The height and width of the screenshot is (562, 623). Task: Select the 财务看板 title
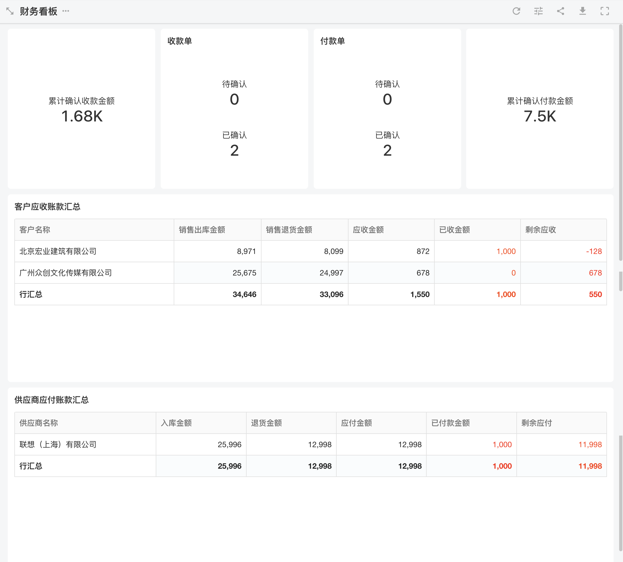point(39,11)
